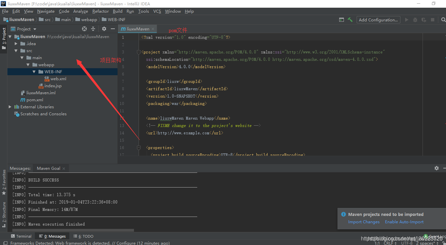Collapse the WEB-INF folder
The height and width of the screenshot is (245, 446).
click(34, 72)
